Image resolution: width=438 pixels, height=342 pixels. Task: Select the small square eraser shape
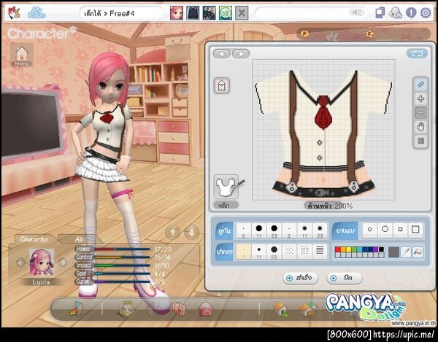[400, 230]
